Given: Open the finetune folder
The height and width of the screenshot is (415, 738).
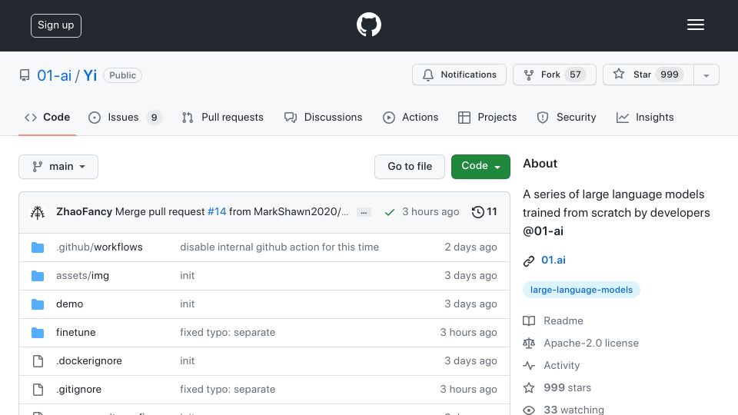Looking at the screenshot, I should pyautogui.click(x=76, y=332).
